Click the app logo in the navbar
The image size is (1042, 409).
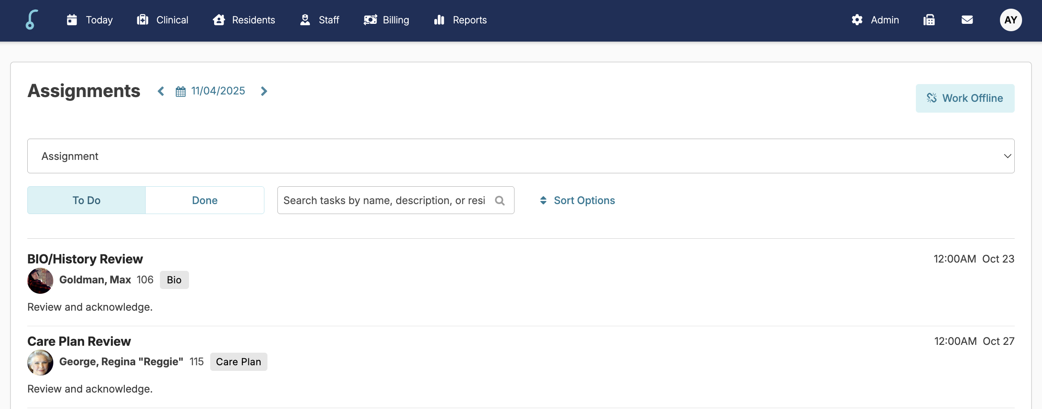pos(32,20)
